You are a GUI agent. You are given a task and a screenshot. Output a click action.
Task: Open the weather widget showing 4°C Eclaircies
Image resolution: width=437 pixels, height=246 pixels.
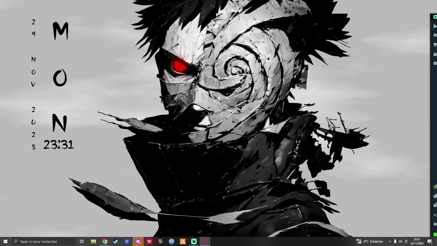click(369, 242)
